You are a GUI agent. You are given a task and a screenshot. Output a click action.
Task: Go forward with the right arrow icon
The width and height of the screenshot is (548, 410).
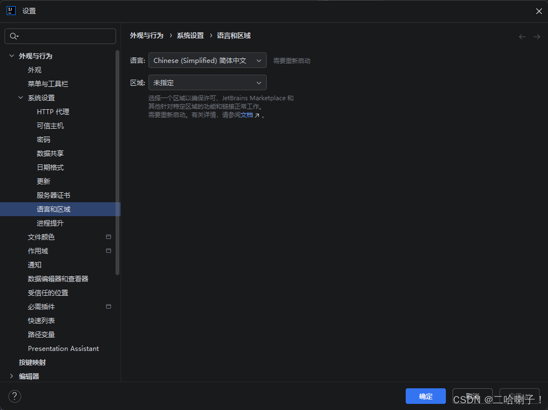537,37
